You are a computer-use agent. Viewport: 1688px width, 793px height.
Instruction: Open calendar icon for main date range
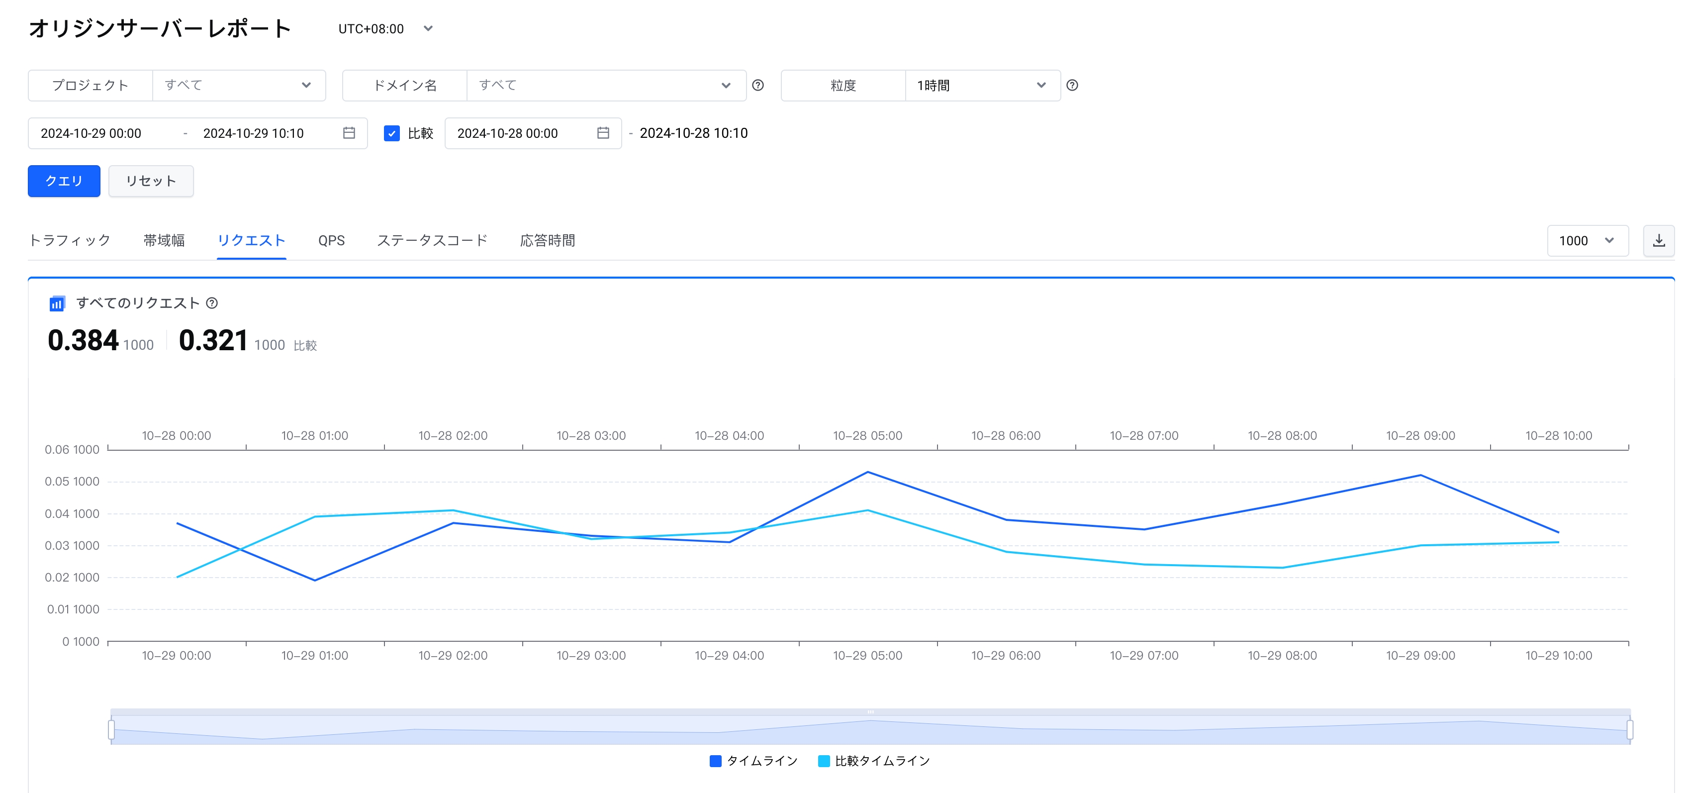pyautogui.click(x=349, y=133)
